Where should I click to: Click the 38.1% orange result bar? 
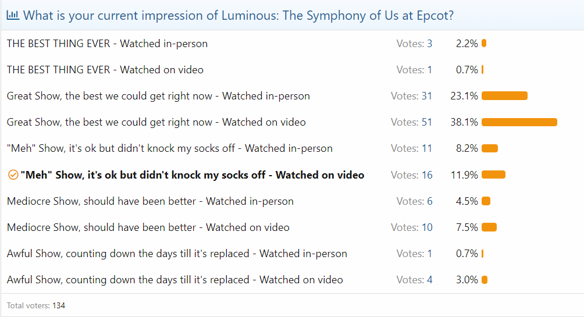[x=519, y=122]
